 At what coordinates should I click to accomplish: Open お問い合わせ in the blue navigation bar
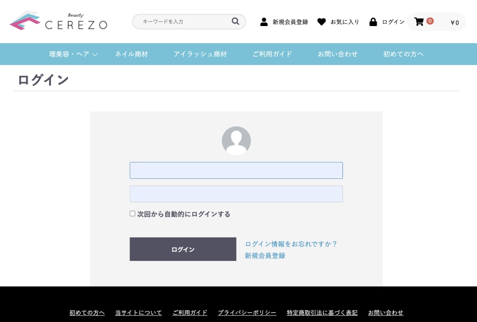coord(338,54)
